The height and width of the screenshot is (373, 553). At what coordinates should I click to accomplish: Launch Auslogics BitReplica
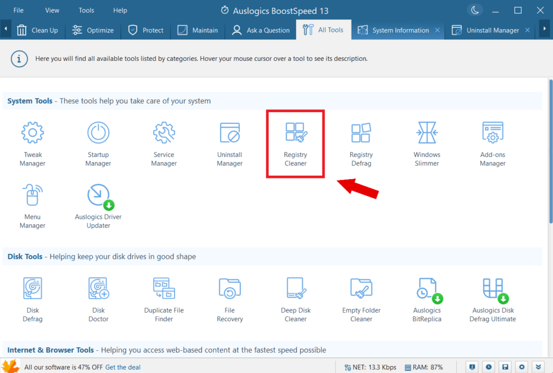pos(427,298)
